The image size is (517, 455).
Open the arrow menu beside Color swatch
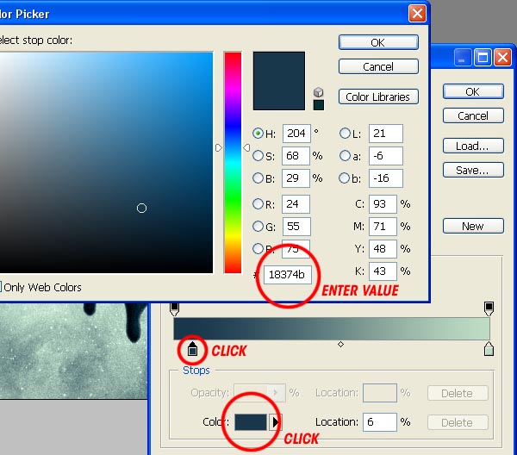[275, 422]
